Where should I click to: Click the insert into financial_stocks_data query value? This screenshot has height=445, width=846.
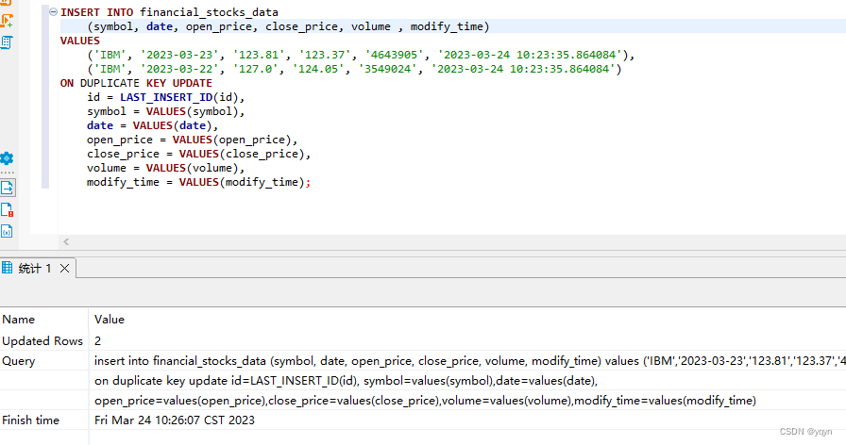[x=469, y=361]
